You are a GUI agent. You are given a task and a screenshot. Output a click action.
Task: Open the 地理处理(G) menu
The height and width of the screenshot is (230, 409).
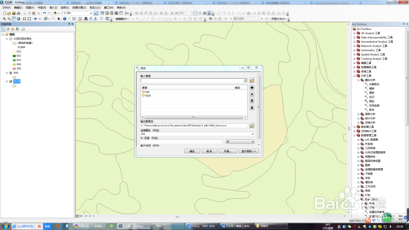[x=79, y=7]
